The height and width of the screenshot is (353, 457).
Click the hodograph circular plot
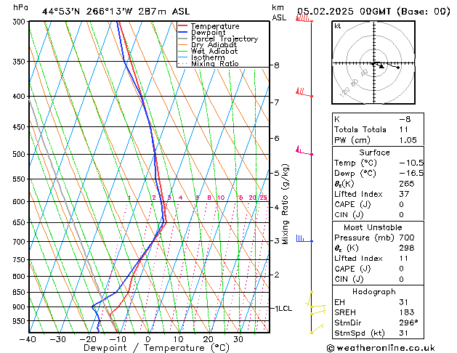coord(373,62)
